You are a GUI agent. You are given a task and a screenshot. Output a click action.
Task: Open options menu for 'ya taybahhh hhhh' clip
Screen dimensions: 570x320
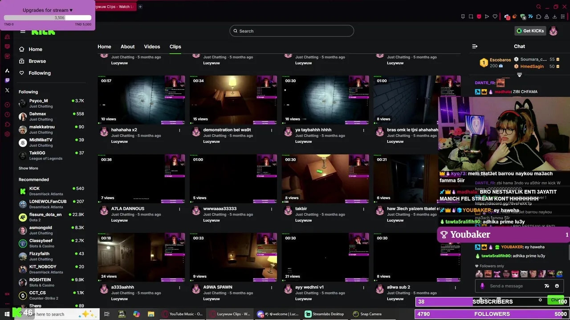click(x=363, y=130)
